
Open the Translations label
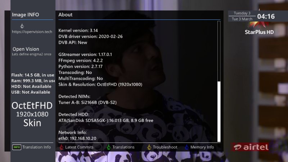pyautogui.click(x=123, y=147)
